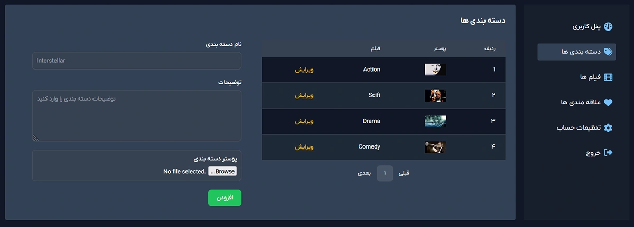The height and width of the screenshot is (227, 634).
Task: Edit the Drama category row
Action: [x=304, y=121]
